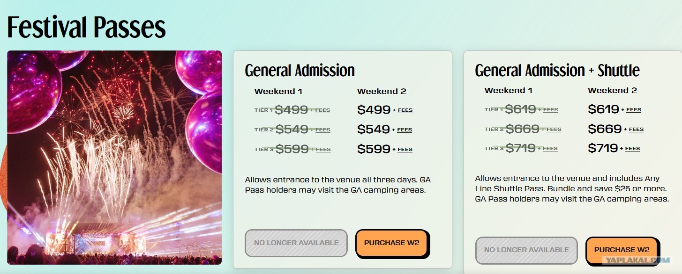The height and width of the screenshot is (274, 682).
Task: Click the General Admission card title
Action: (x=300, y=71)
